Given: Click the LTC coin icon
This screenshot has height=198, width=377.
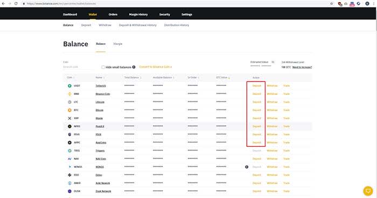Looking at the screenshot, I should pos(69,102).
